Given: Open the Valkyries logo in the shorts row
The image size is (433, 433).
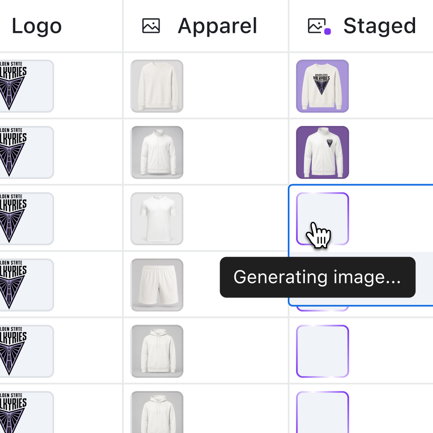Looking at the screenshot, I should point(27,285).
